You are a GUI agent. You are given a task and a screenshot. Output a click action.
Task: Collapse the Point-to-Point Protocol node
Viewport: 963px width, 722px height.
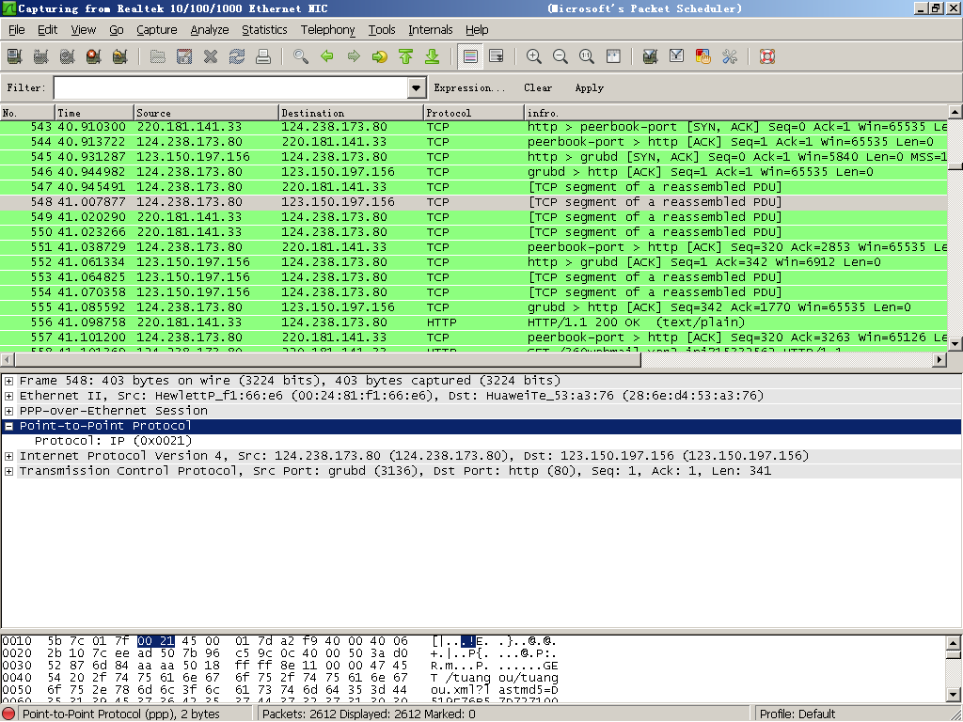pyautogui.click(x=8, y=426)
